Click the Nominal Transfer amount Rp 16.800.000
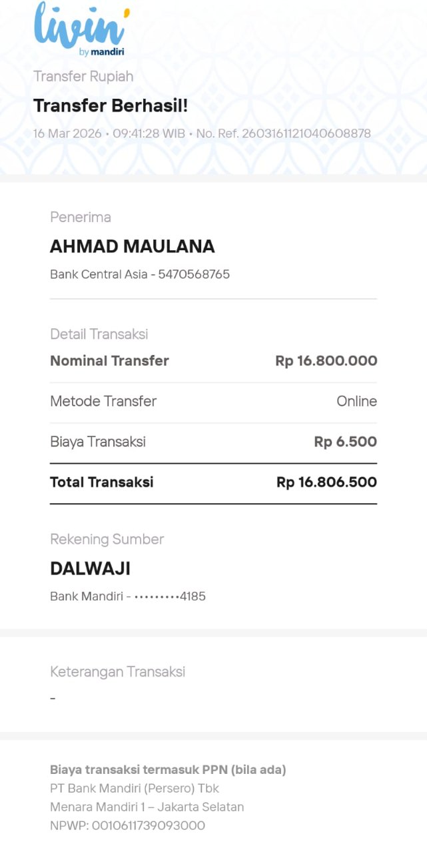 point(326,361)
